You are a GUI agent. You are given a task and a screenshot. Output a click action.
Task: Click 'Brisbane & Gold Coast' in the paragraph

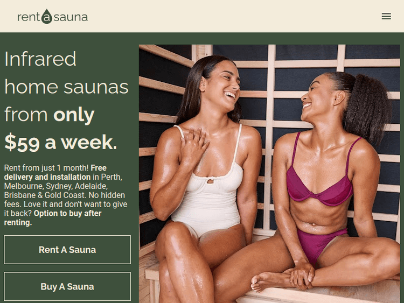point(45,195)
